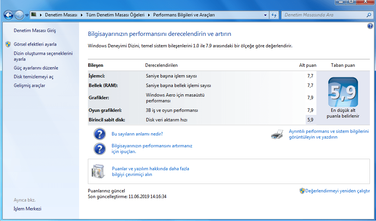Open Güç ayarlarını düzenle

tap(36, 68)
